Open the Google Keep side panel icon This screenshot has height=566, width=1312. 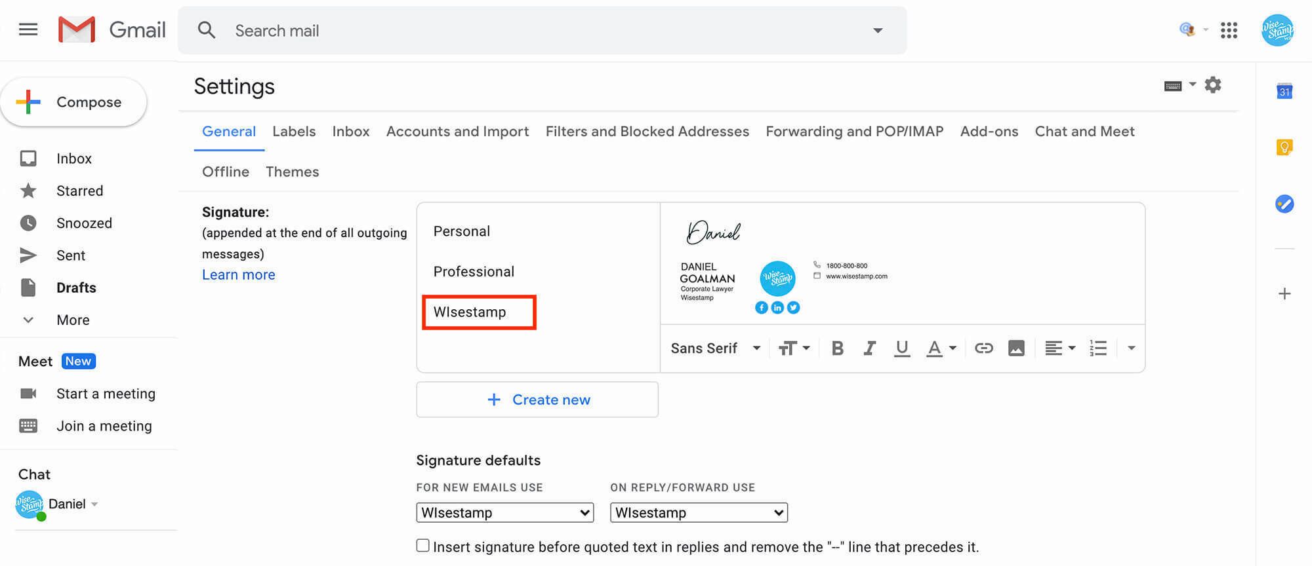click(x=1284, y=147)
